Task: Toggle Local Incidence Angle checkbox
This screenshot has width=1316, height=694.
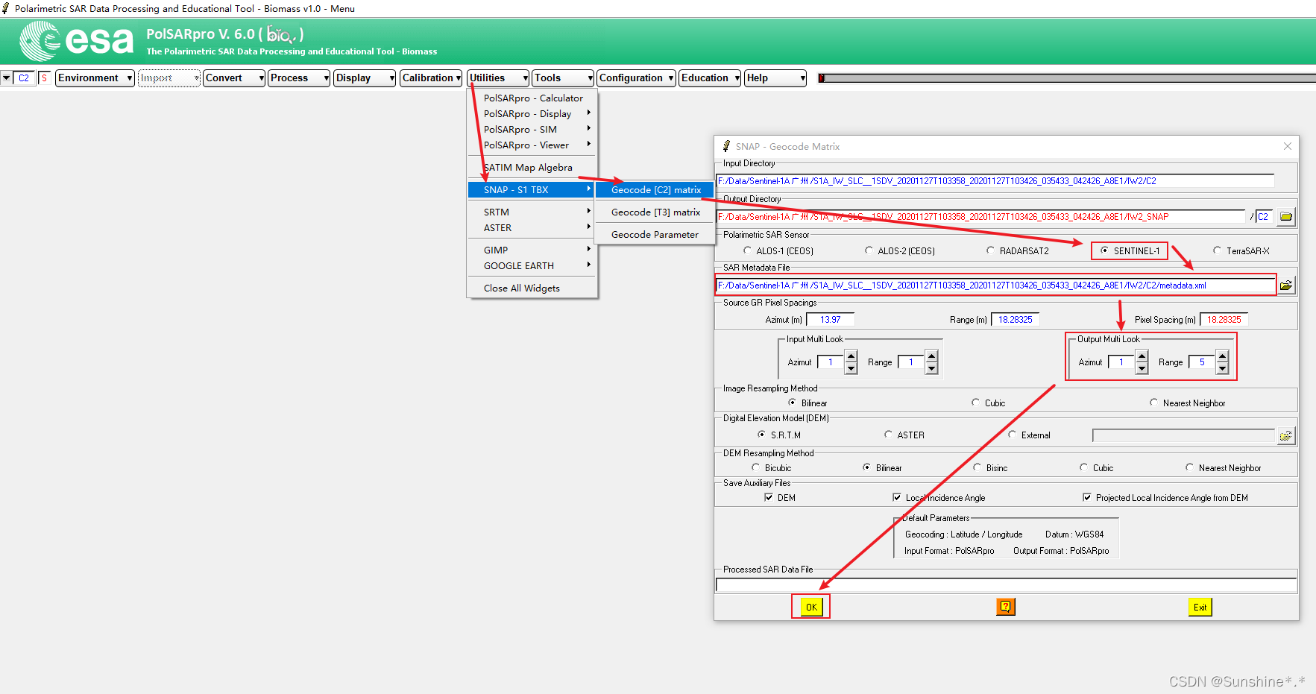Action: coord(897,497)
